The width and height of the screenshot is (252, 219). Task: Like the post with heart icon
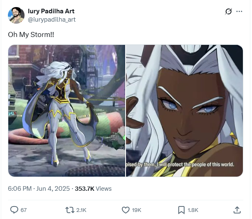[126, 210]
